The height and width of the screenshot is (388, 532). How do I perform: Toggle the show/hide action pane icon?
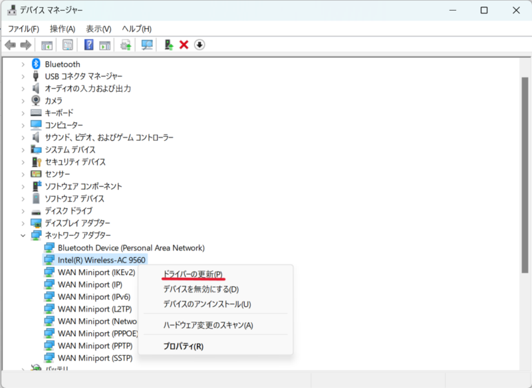click(105, 45)
